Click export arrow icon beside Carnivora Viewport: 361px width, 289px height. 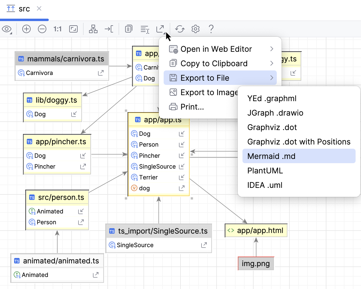101,73
